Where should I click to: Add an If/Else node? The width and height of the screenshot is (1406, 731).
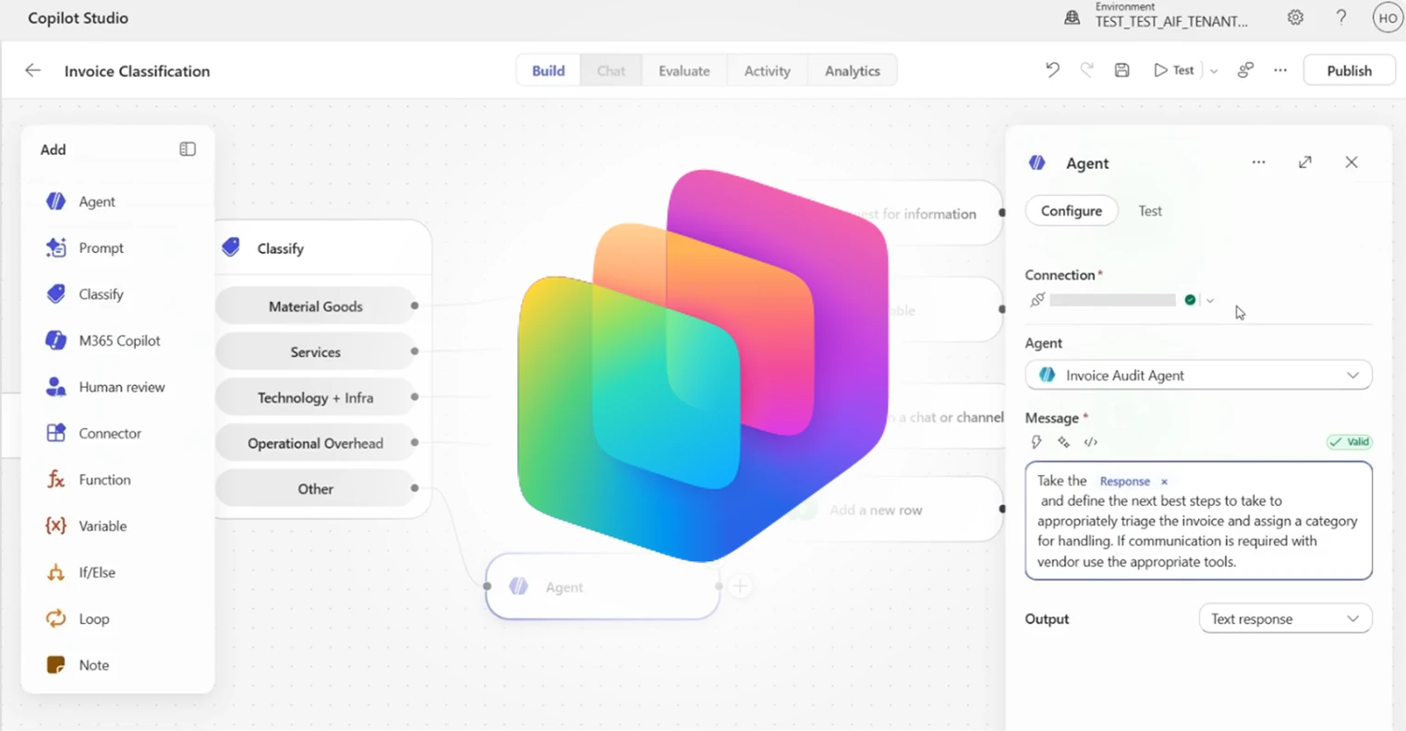click(x=80, y=572)
